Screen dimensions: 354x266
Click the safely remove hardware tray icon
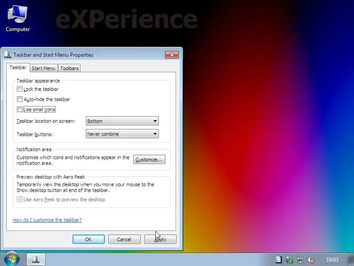click(x=289, y=260)
